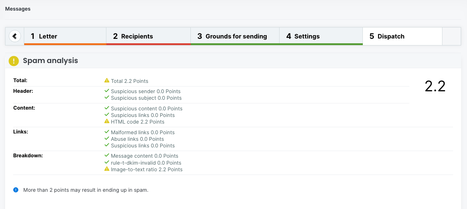467x209 pixels.
Task: Open the Settings step tab
Action: 321,36
